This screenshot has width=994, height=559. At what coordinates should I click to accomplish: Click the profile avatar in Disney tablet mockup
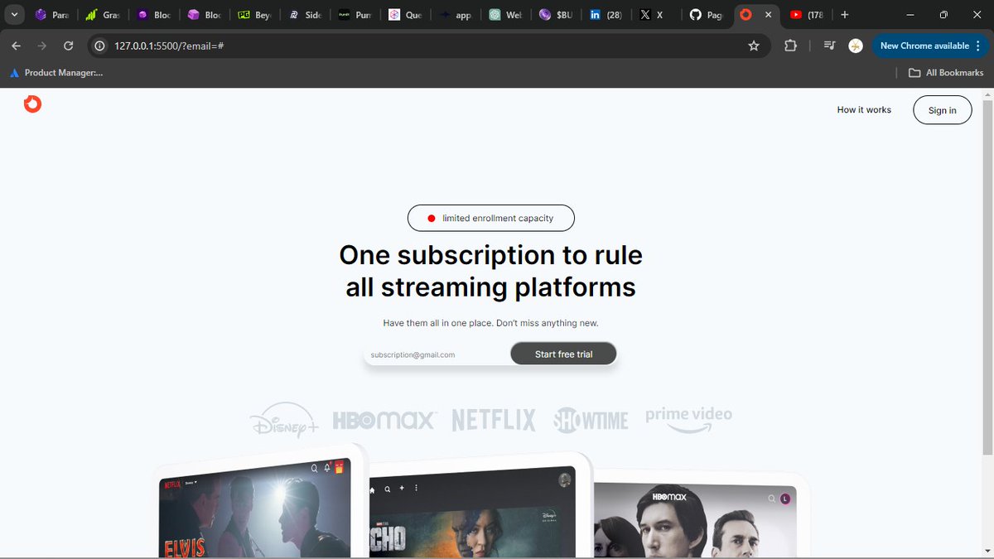point(565,479)
